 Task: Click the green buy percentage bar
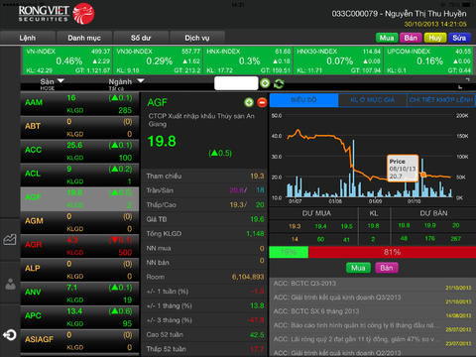(x=289, y=252)
